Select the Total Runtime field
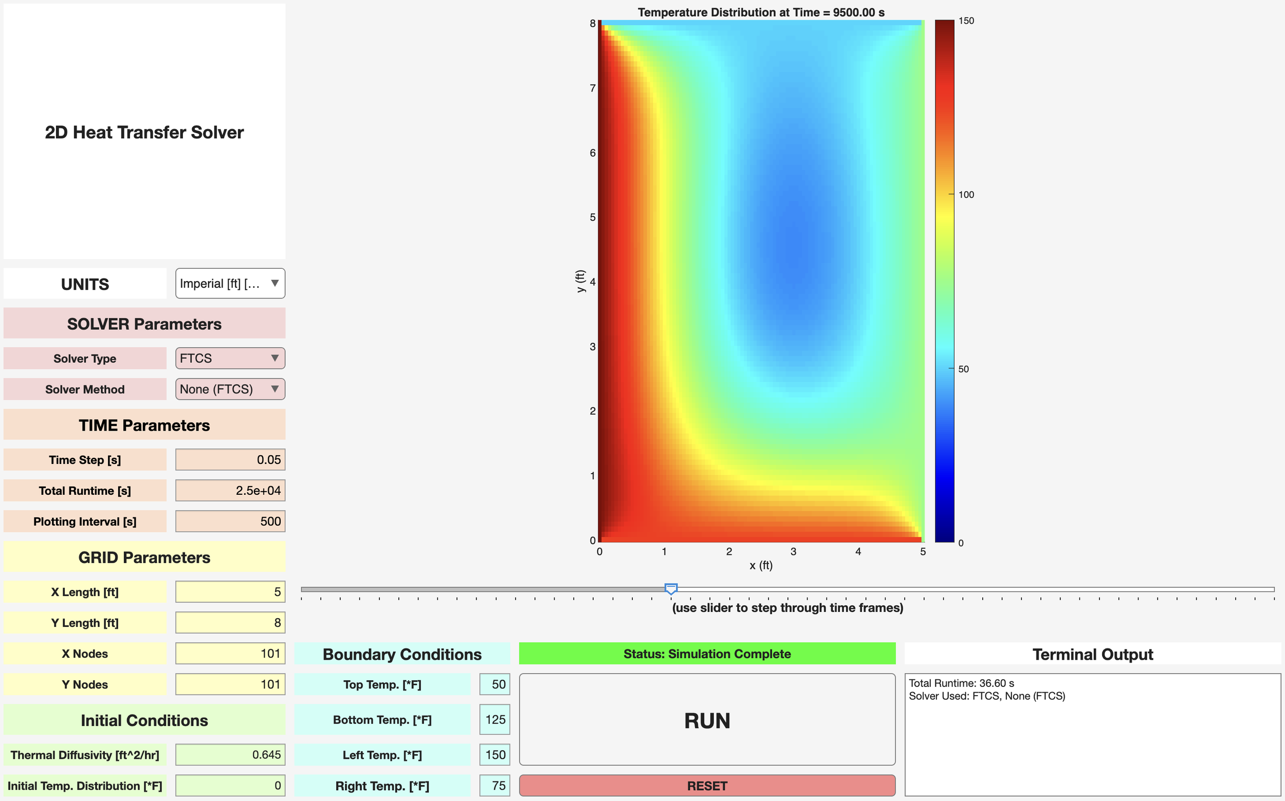This screenshot has height=801, width=1285. tap(230, 491)
